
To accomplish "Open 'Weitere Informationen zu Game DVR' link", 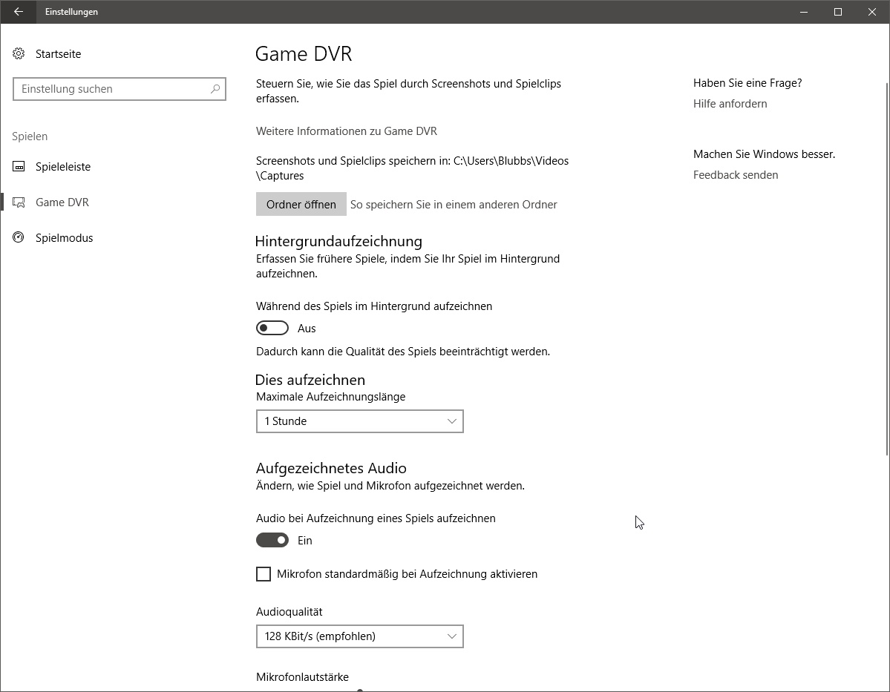I will pyautogui.click(x=346, y=131).
